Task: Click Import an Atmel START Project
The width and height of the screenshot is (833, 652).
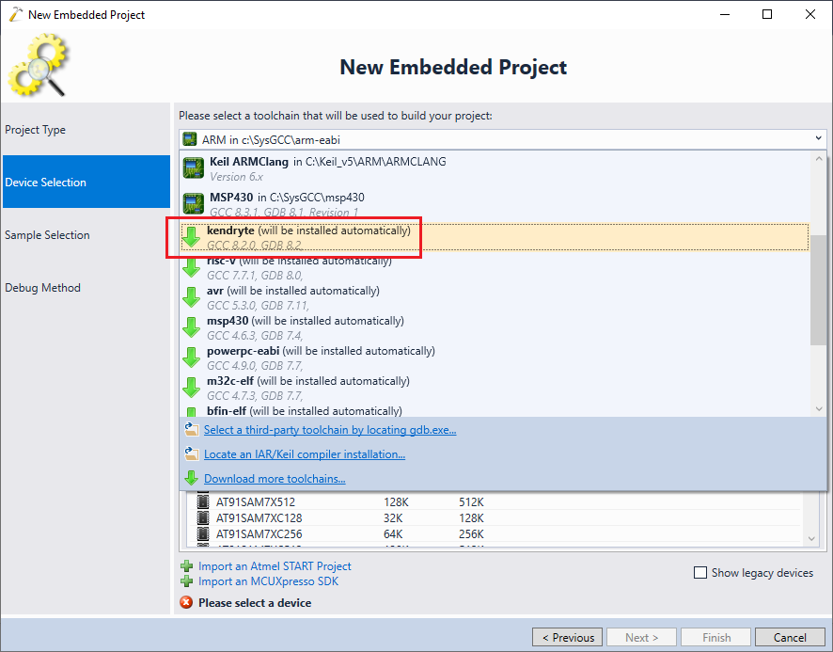Action: tap(275, 566)
